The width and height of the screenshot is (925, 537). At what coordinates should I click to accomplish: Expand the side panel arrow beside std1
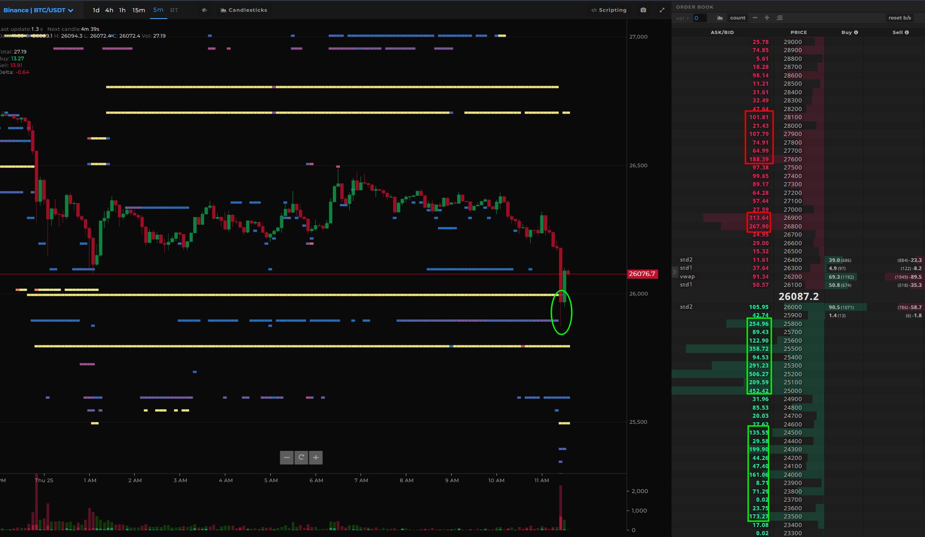674,272
